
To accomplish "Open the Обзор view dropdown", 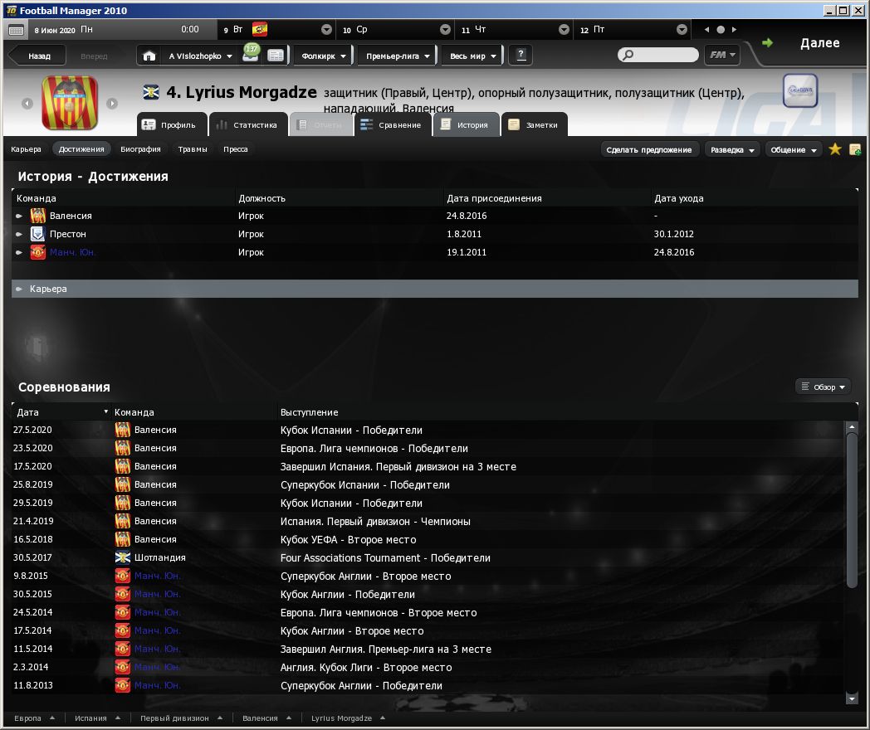I will pyautogui.click(x=824, y=387).
